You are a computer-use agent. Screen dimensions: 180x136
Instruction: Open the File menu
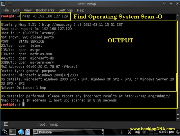click(6, 10)
